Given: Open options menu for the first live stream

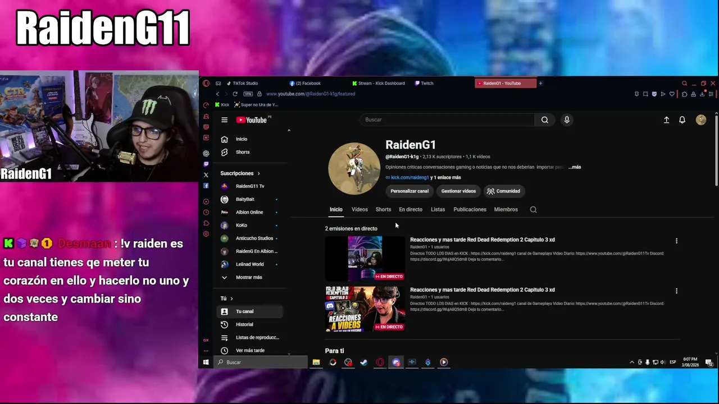Looking at the screenshot, I should (676, 241).
